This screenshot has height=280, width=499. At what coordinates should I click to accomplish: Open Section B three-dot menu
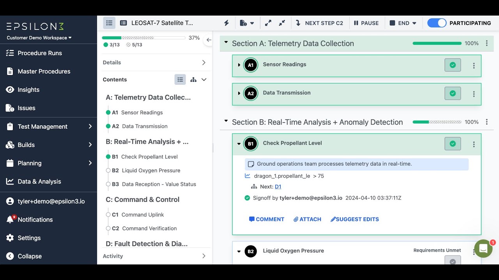pos(487,122)
